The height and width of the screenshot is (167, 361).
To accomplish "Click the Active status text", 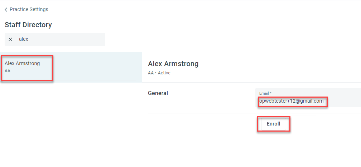I will [x=164, y=73].
